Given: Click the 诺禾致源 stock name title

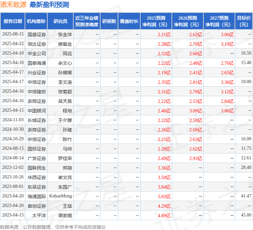Looking at the screenshot, I should click(13, 5).
